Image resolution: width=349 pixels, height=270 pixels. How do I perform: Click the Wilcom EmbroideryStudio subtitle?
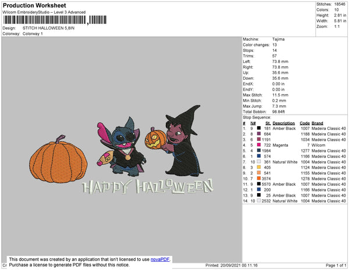coord(44,12)
